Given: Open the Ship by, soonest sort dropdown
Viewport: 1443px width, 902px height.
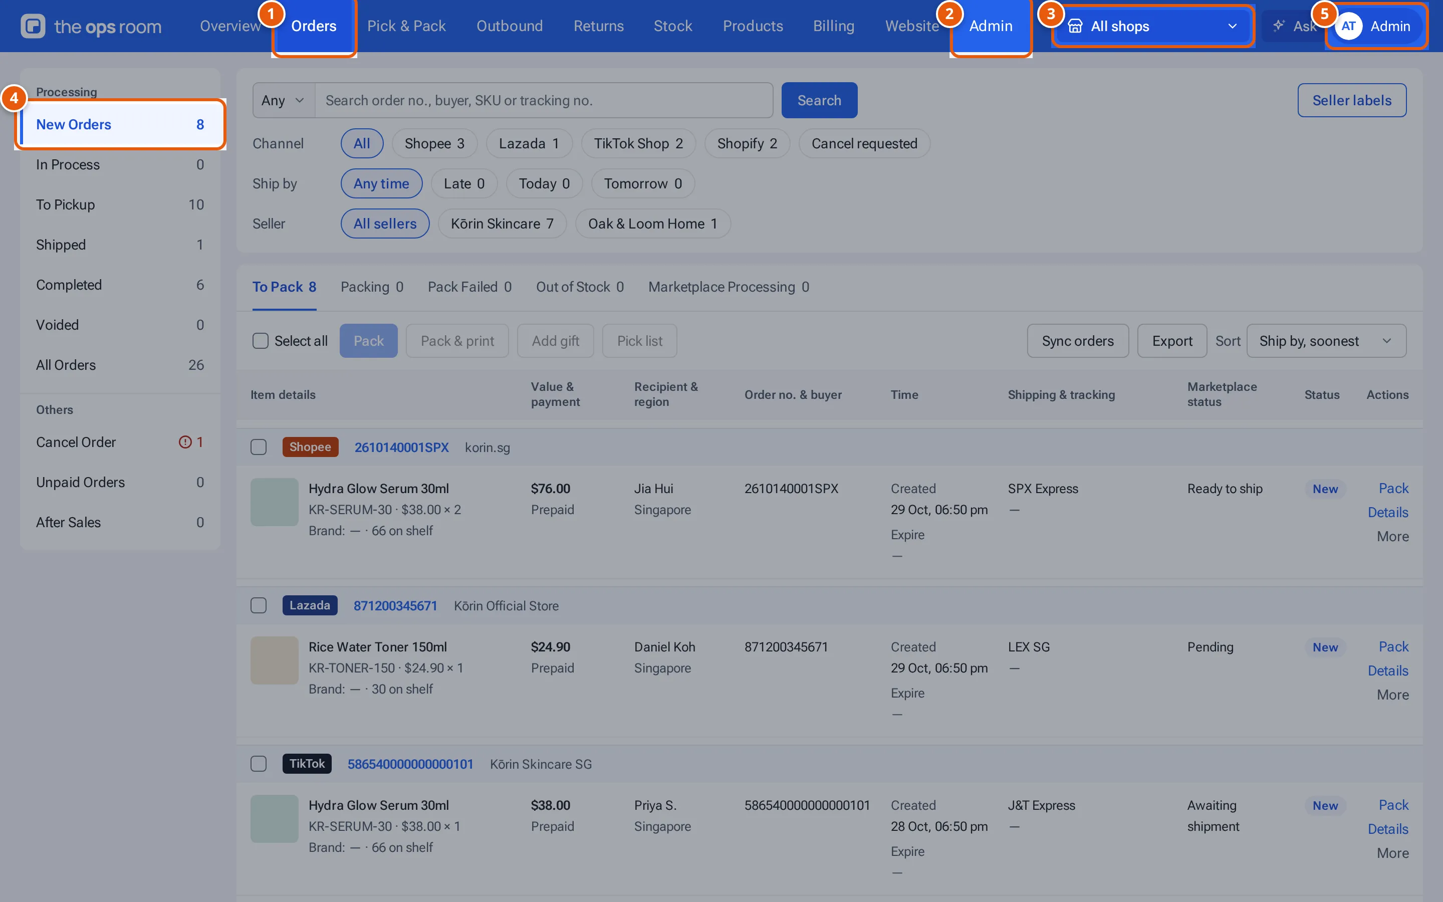Looking at the screenshot, I should click(1326, 341).
